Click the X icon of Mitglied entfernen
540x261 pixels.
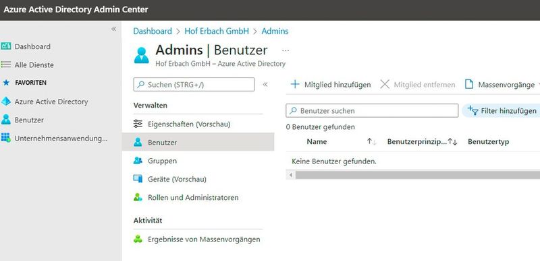(x=385, y=85)
